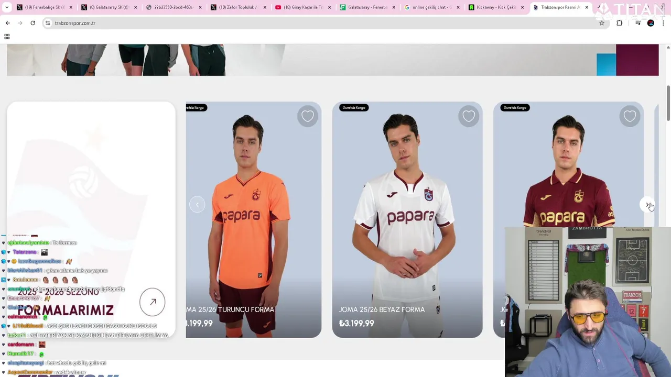Open the browser profile avatar
This screenshot has height=377, width=671.
coord(651,23)
